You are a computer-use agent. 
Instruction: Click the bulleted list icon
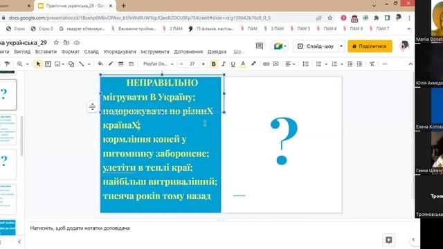318,64
